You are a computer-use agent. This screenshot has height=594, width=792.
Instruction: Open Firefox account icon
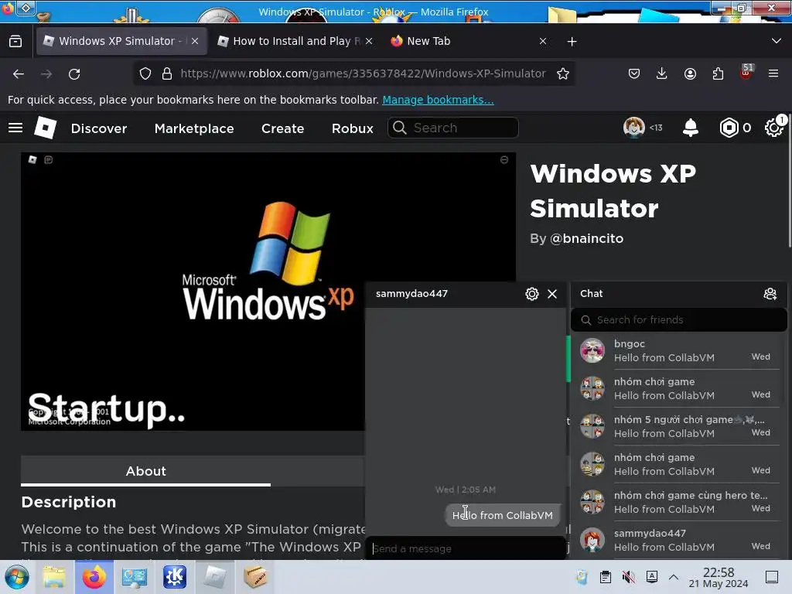point(690,73)
